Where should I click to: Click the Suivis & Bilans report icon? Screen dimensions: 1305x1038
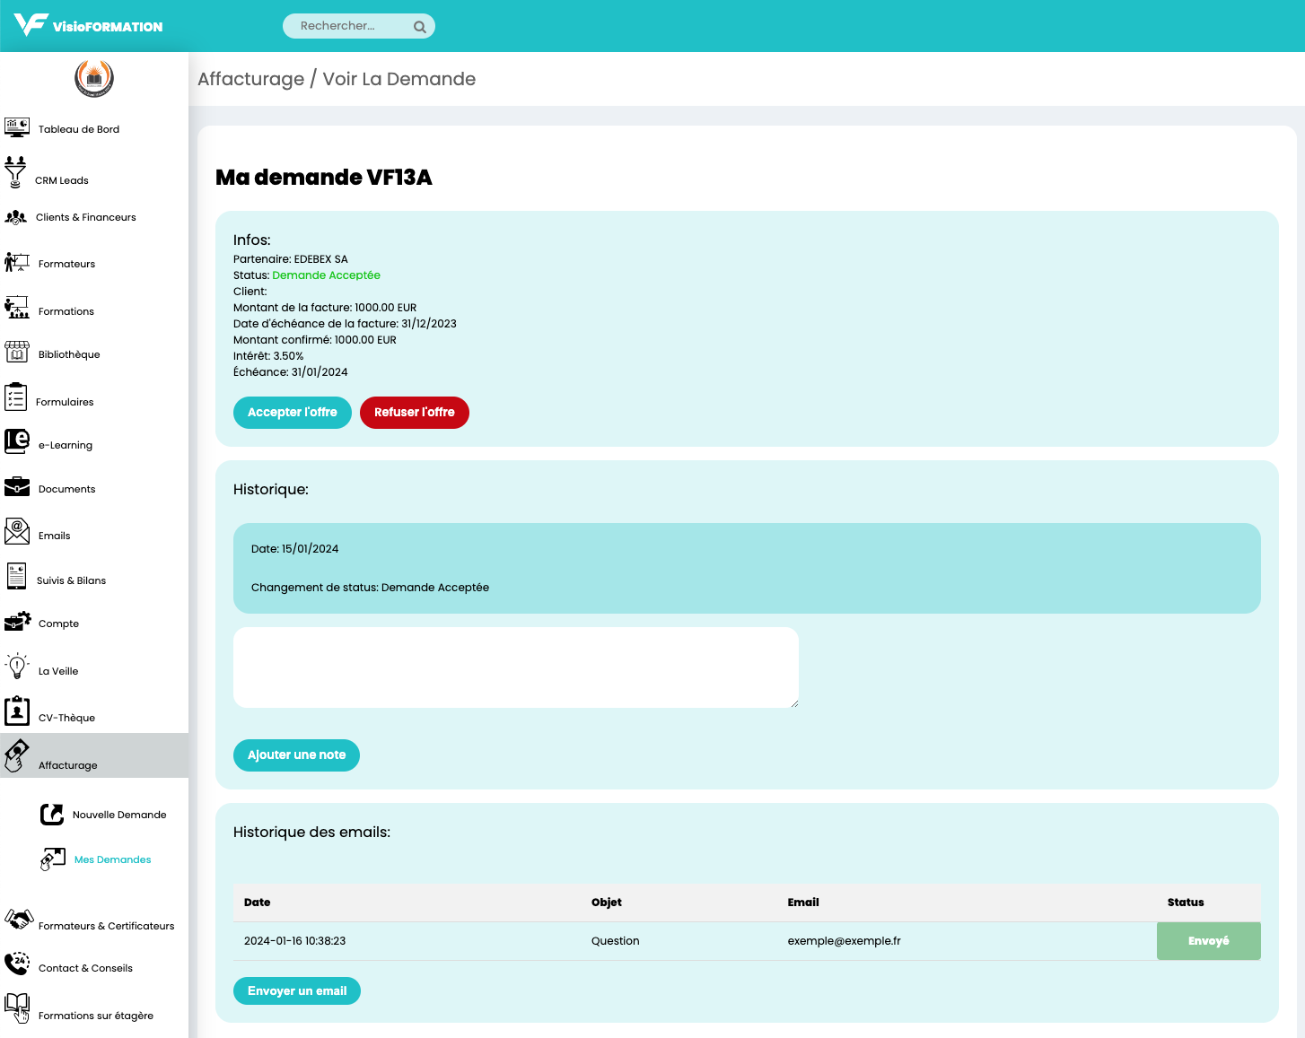(x=16, y=576)
